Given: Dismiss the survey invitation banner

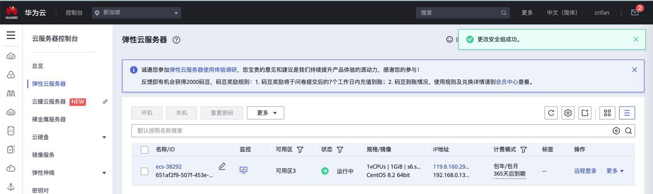Looking at the screenshot, I should pyautogui.click(x=634, y=70).
